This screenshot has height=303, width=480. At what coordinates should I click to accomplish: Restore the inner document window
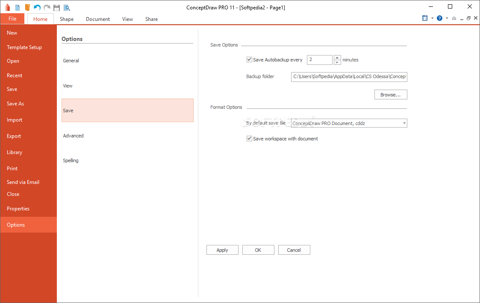coord(468,18)
